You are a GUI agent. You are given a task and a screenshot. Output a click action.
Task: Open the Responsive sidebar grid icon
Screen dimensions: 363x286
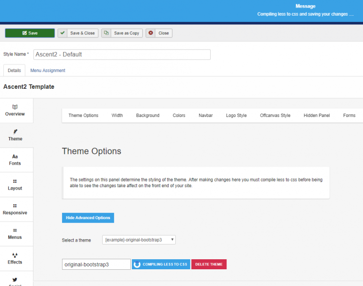(x=15, y=206)
